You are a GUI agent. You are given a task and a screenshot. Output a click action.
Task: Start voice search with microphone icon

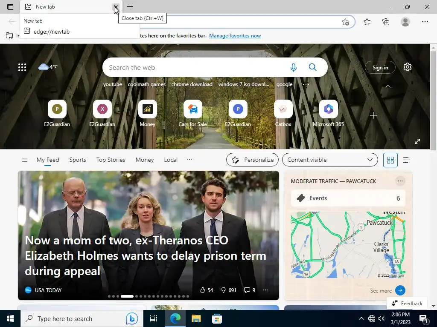294,67
